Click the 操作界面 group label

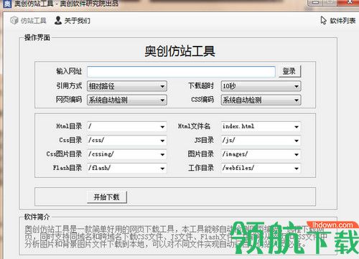(x=37, y=37)
